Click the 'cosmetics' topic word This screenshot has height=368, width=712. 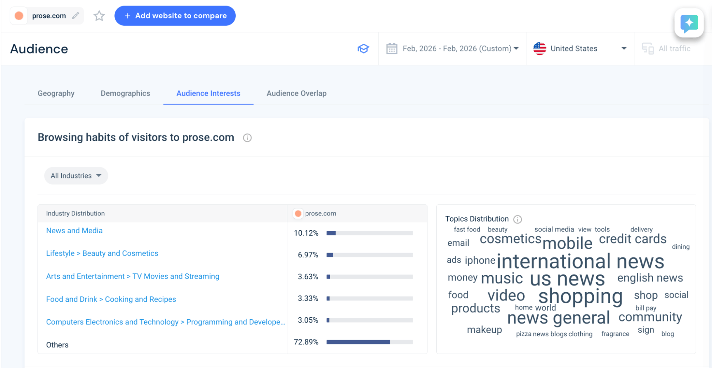tap(510, 239)
